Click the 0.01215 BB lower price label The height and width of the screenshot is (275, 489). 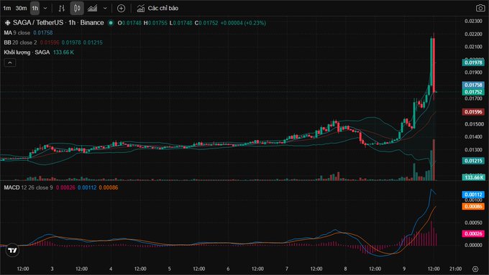473,161
